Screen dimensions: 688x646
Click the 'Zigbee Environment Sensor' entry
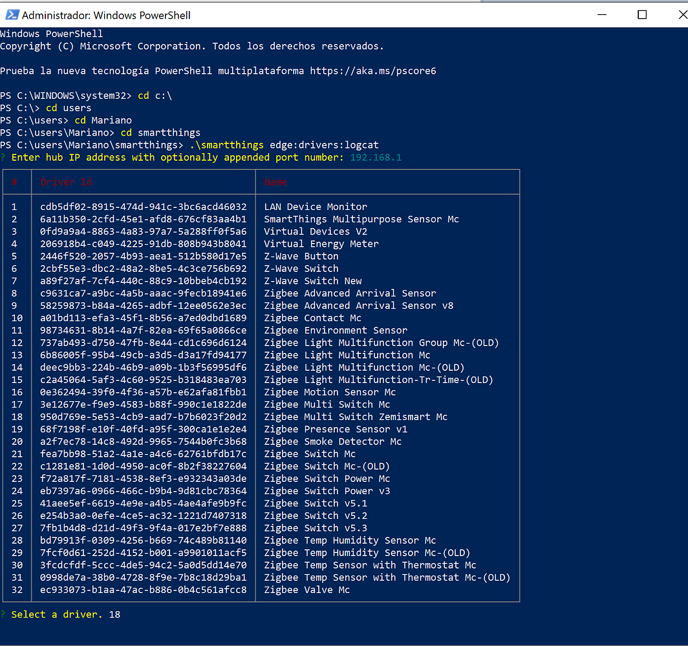coord(336,331)
